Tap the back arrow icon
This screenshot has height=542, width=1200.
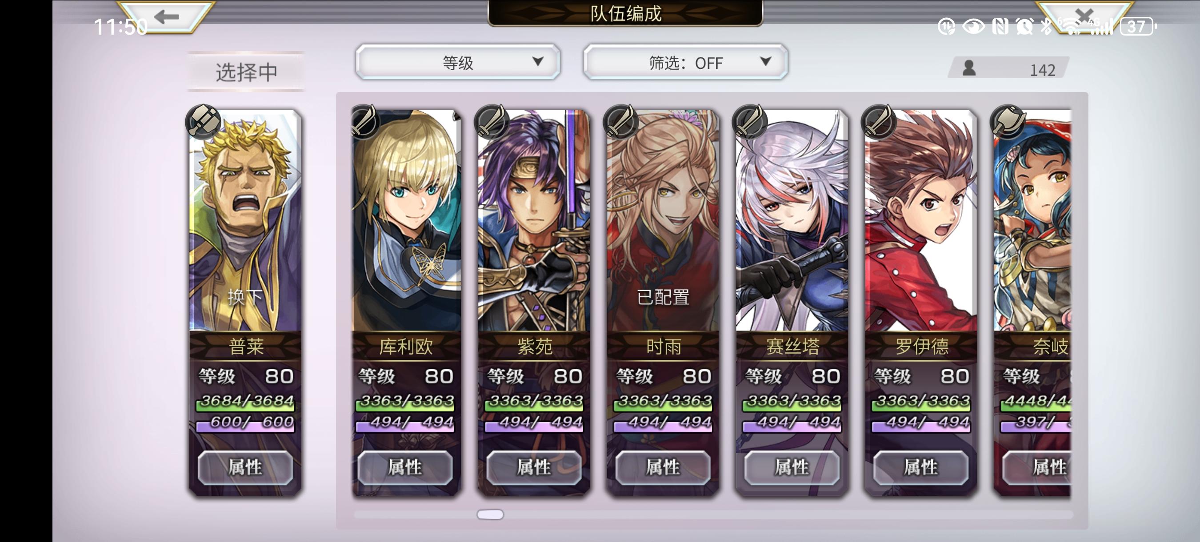click(166, 17)
